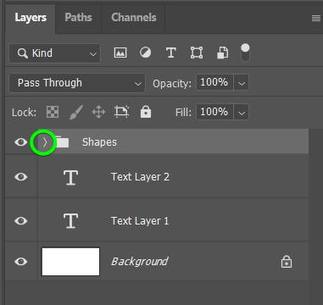Viewport: 323px width, 305px height.
Task: Switch to the Paths tab
Action: coord(78,17)
